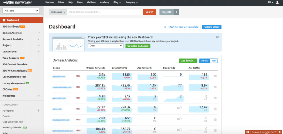
Task: Close the SEO Dashboard promo banner
Action: coord(217,37)
